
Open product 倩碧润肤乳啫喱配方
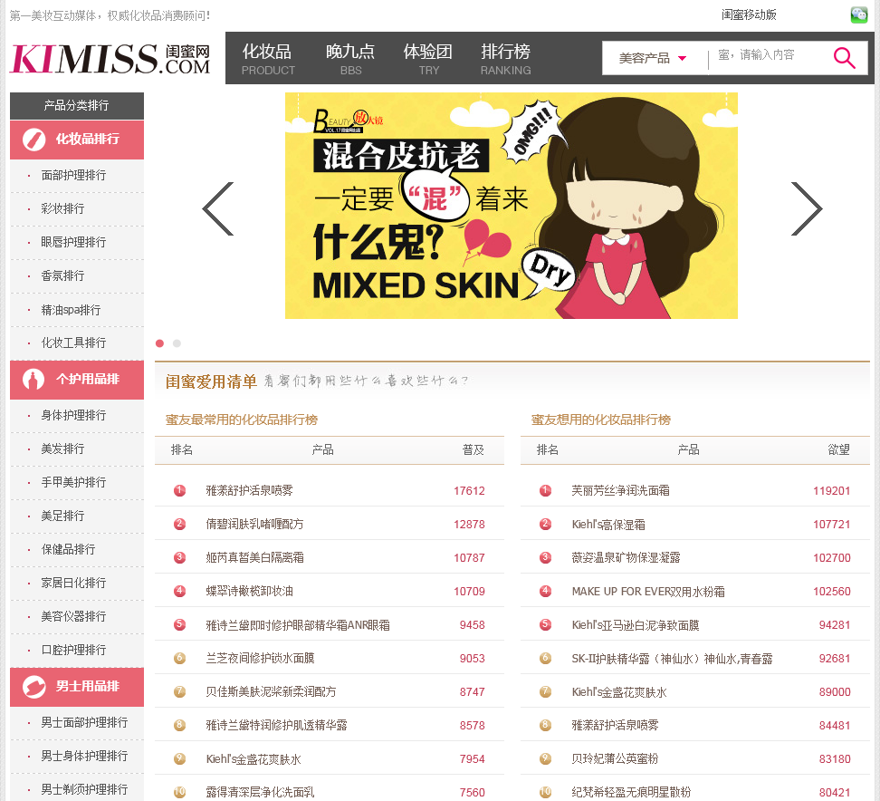[x=254, y=524]
